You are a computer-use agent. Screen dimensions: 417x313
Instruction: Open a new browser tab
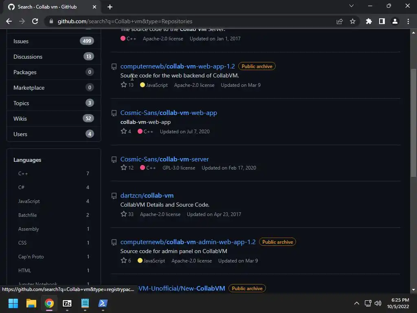110,7
